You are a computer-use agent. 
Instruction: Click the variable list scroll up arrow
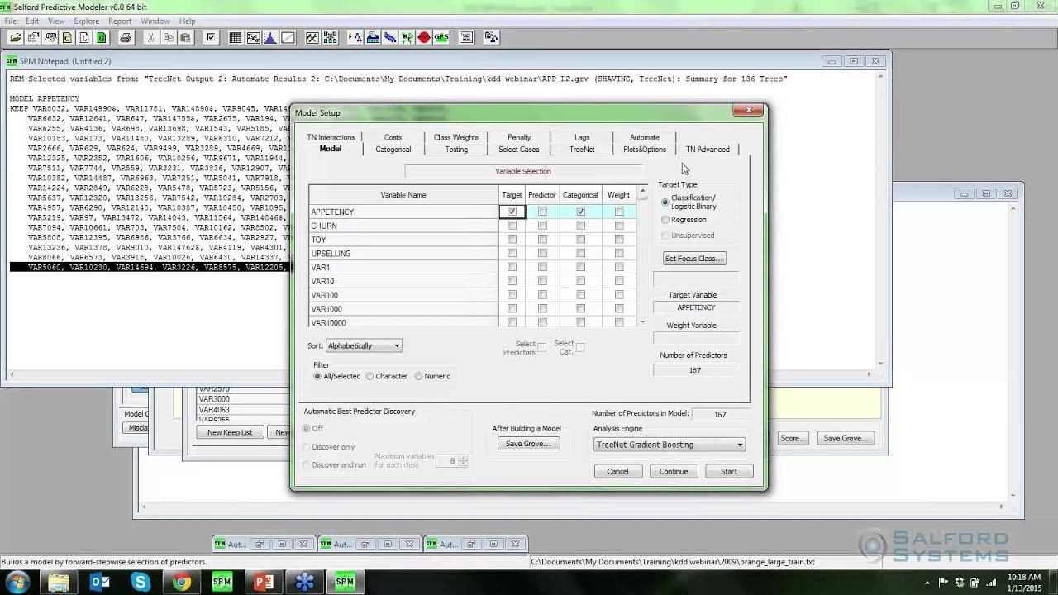tap(643, 192)
